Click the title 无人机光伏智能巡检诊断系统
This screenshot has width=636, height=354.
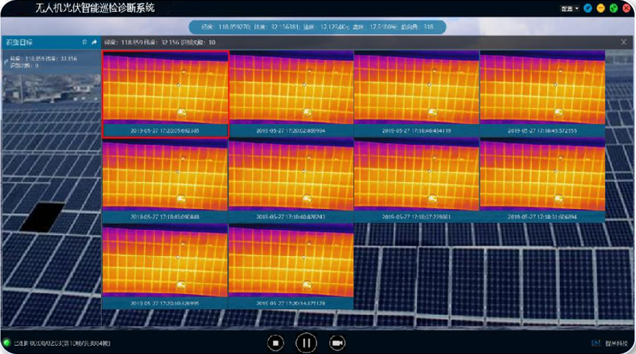[x=94, y=8]
